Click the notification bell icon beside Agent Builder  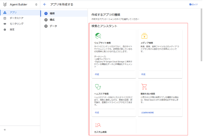coord(36,4)
